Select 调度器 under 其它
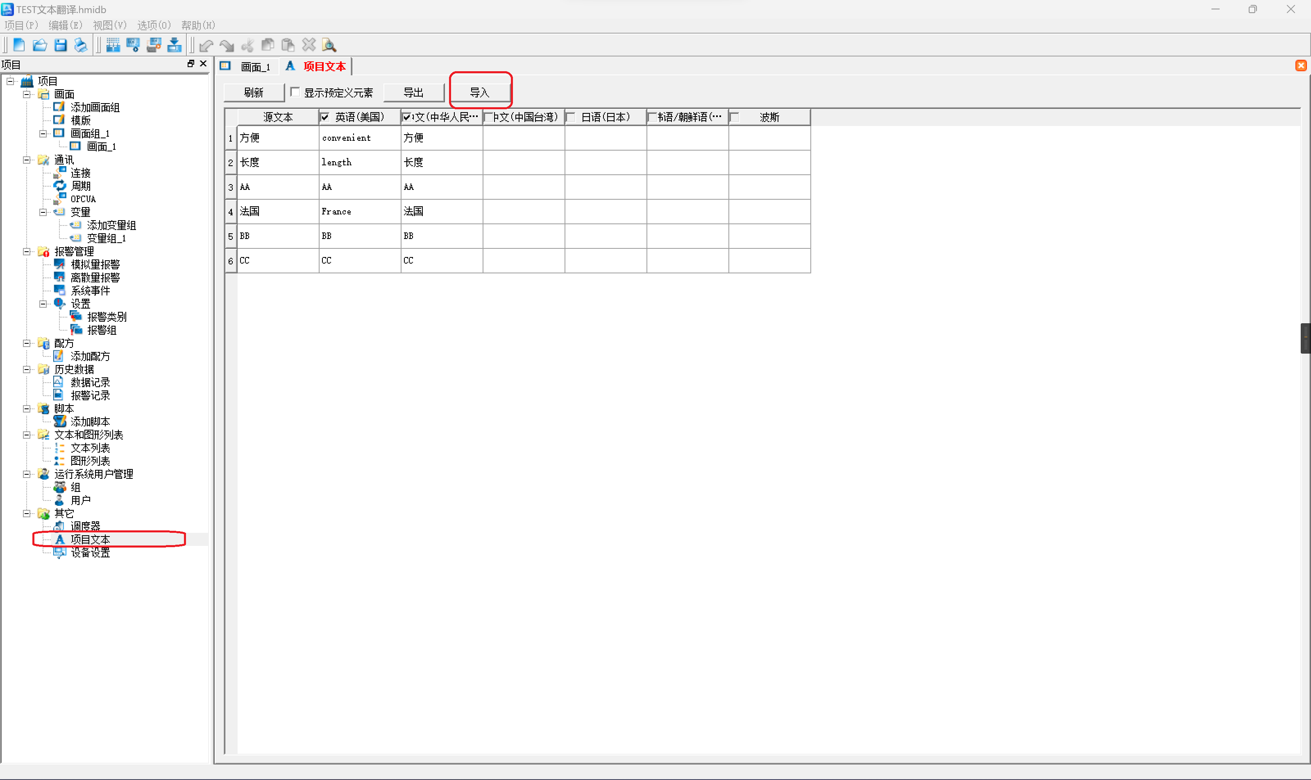Viewport: 1311px width, 780px height. 85,526
